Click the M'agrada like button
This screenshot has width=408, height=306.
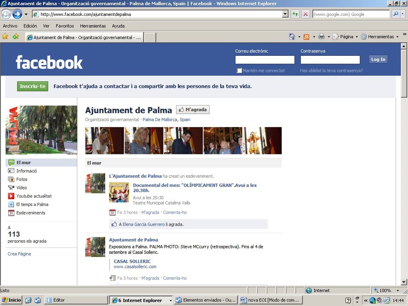[x=193, y=110]
